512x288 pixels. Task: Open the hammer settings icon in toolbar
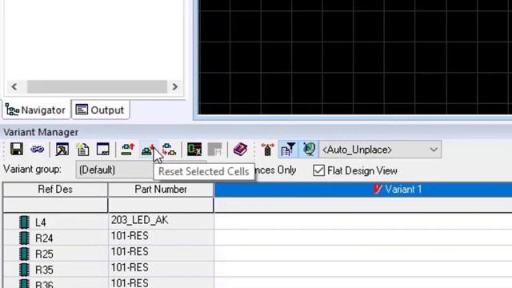62,150
